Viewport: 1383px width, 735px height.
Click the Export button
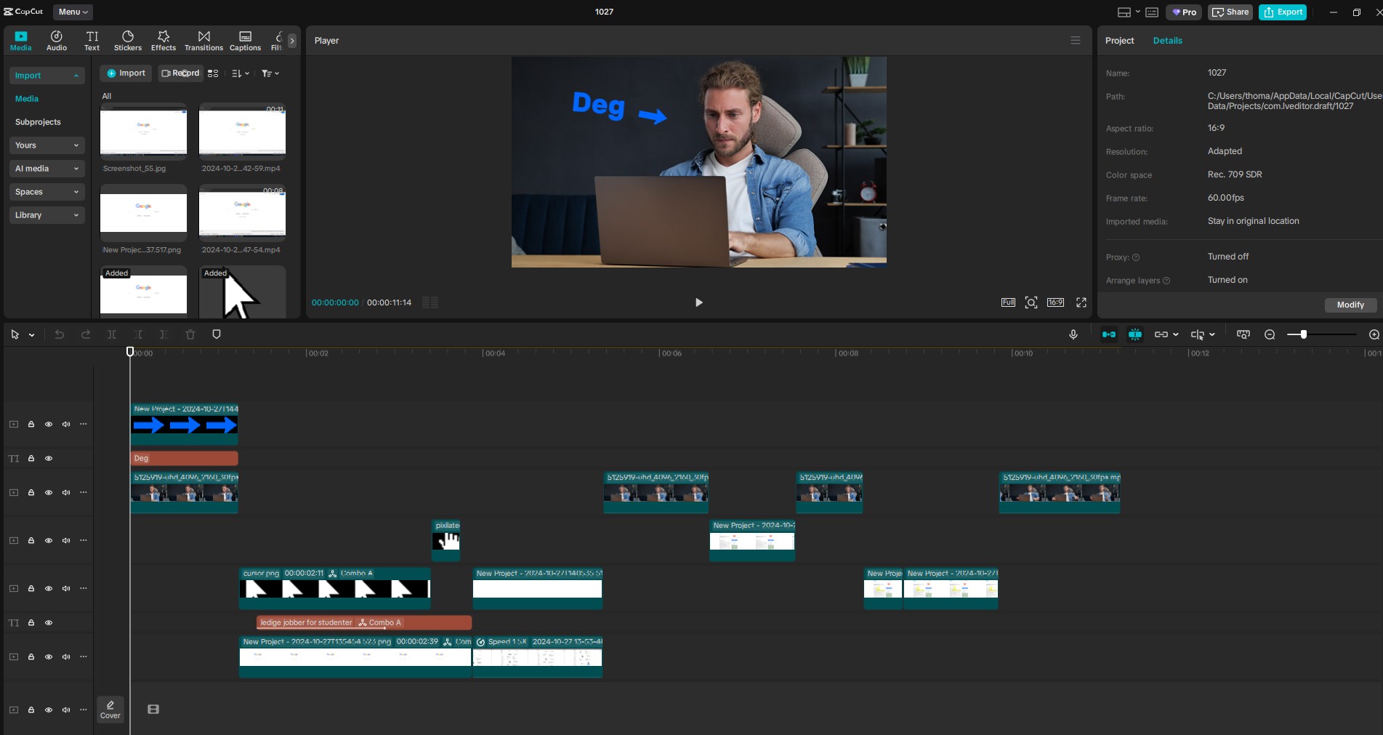point(1283,12)
